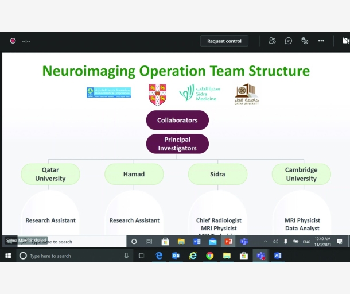Click the bottom taskbar search box

pos(75,256)
